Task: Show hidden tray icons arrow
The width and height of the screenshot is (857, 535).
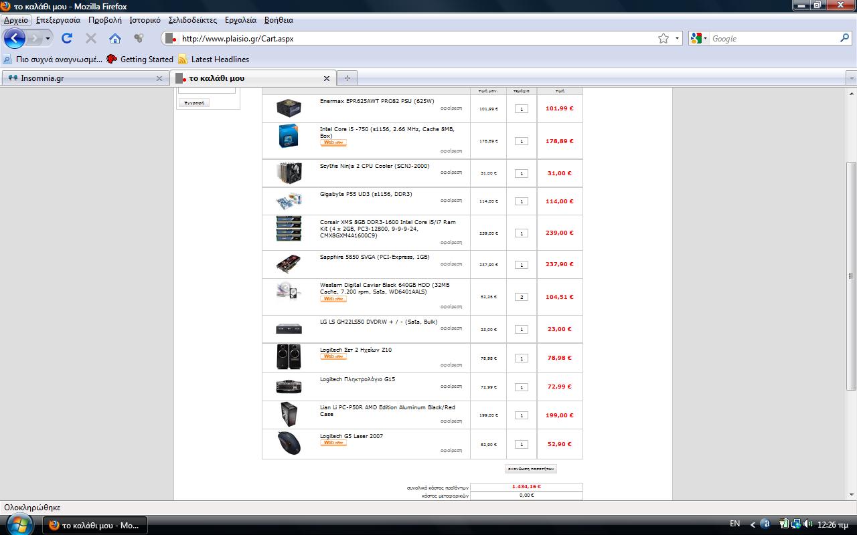Action: [753, 525]
